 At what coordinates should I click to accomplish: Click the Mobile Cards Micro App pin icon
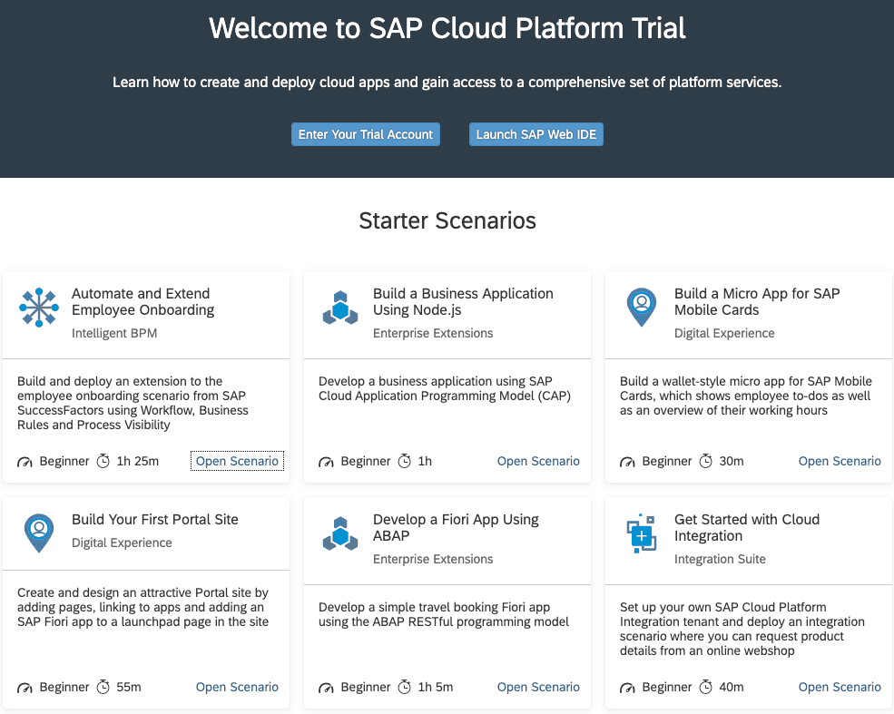[642, 308]
